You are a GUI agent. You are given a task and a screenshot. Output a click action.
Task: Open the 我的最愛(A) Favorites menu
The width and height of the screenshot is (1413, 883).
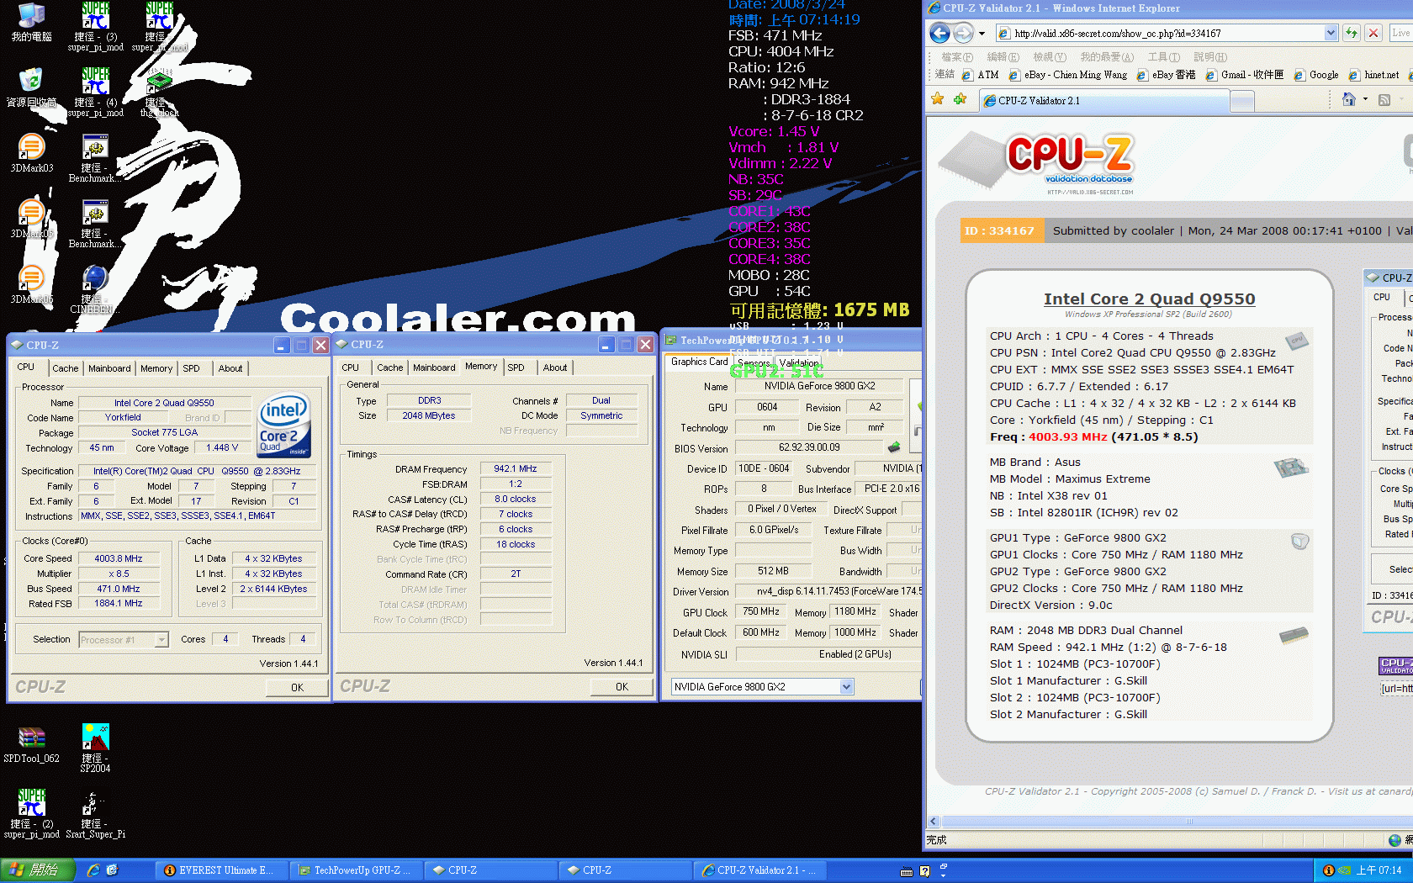[1106, 57]
